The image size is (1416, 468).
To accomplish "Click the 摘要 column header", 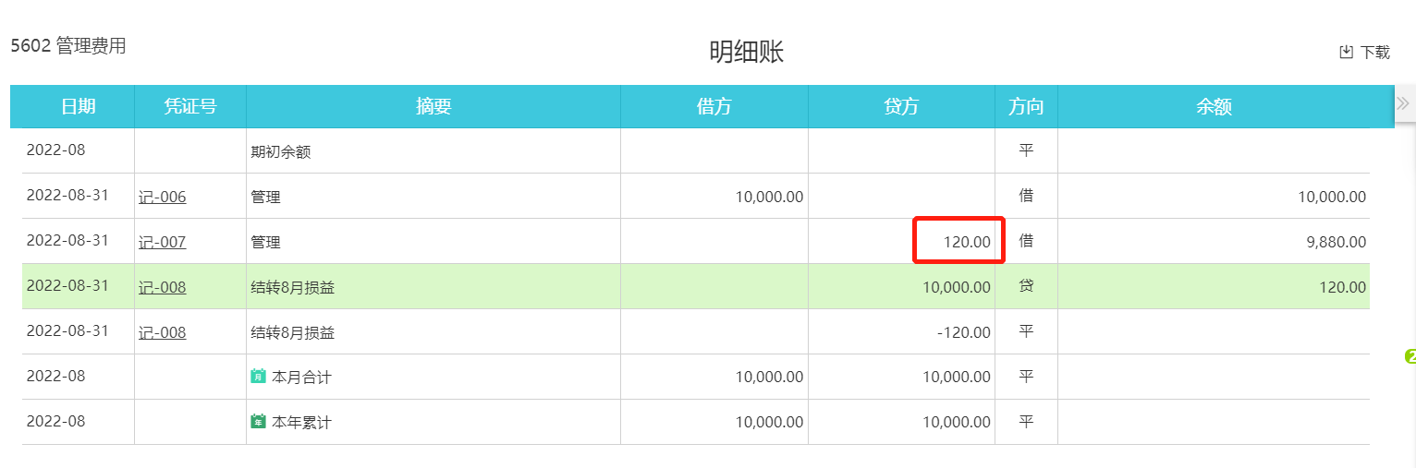I will coord(433,106).
